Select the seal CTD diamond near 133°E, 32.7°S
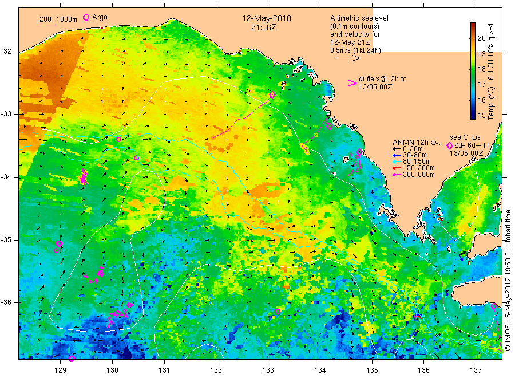Screen dimensions: 515x378 pos(272,95)
